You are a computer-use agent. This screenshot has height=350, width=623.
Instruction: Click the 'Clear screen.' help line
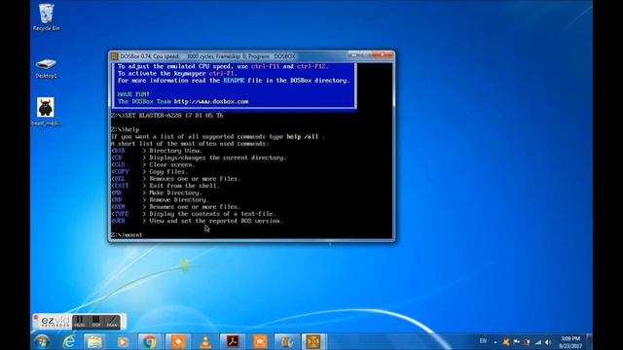coord(172,164)
